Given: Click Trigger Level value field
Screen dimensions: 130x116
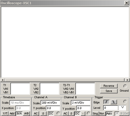Looking at the screenshot, I should pyautogui.click(x=111, y=108).
